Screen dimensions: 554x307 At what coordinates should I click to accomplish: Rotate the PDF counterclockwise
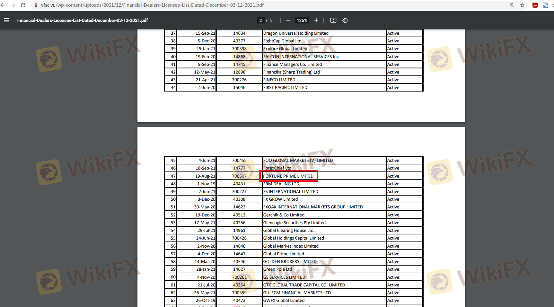coord(345,20)
